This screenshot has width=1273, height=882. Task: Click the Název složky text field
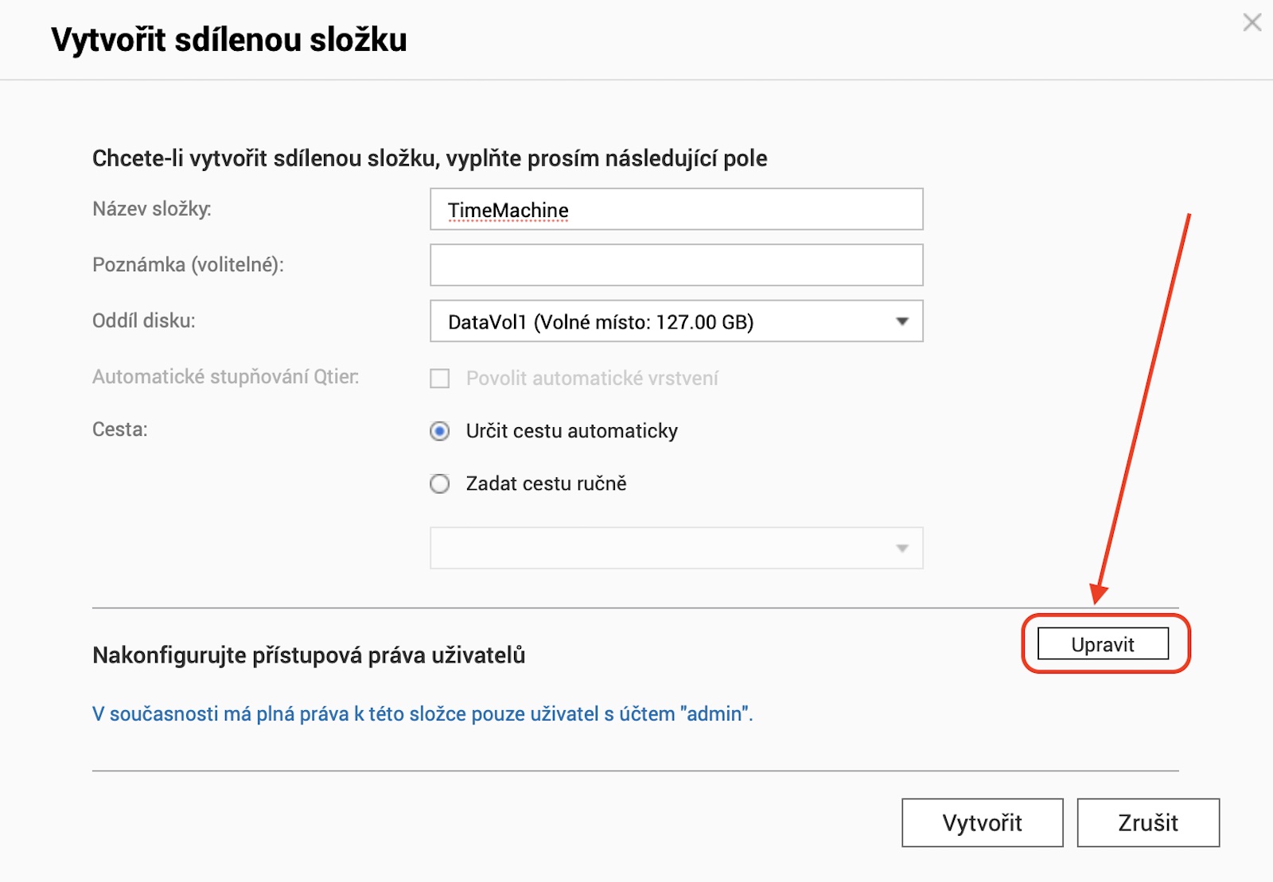[676, 210]
